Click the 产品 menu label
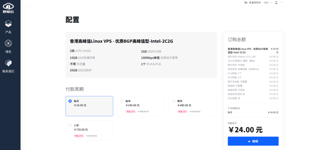Image resolution: width=315 pixels, height=150 pixels. pyautogui.click(x=8, y=32)
